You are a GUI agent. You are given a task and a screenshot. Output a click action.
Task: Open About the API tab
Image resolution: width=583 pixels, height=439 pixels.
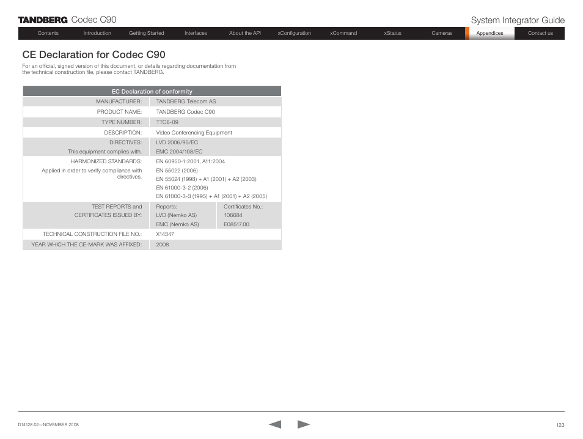click(244, 33)
